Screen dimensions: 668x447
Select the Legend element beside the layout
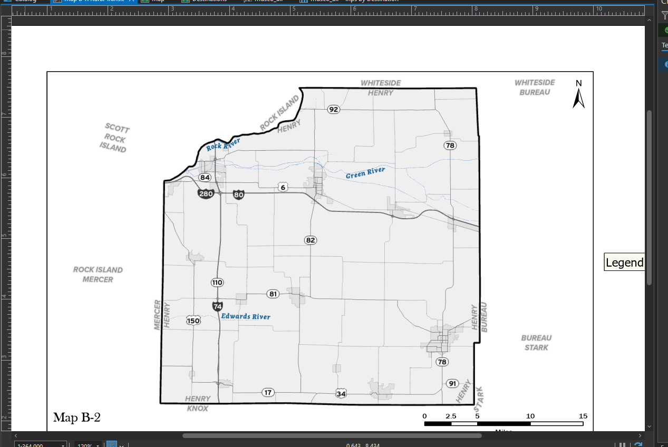pyautogui.click(x=624, y=262)
